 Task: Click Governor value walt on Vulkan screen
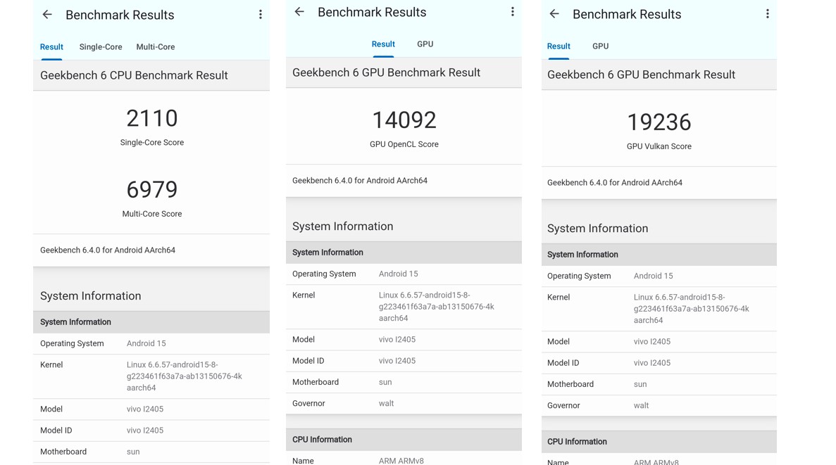(642, 405)
